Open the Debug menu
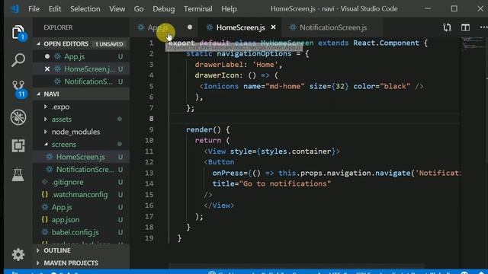Screen dimensions: 488x274 [x=164, y=9]
